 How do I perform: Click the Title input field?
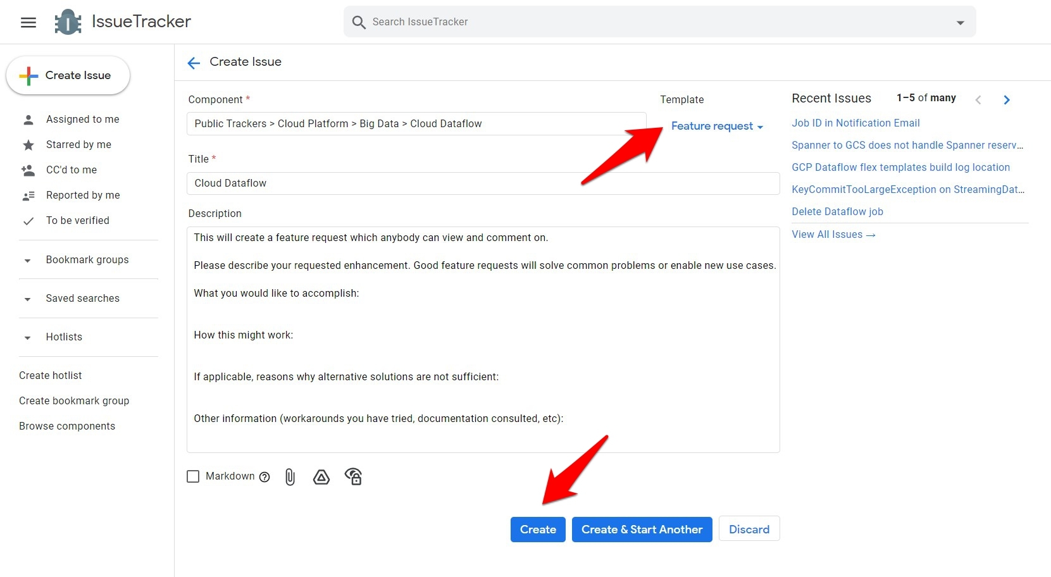483,183
